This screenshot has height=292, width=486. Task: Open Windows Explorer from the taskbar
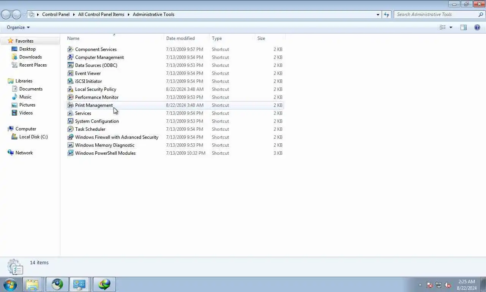(32, 284)
